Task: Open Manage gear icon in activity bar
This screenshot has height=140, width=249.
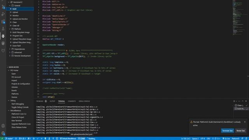Action: point(3,133)
